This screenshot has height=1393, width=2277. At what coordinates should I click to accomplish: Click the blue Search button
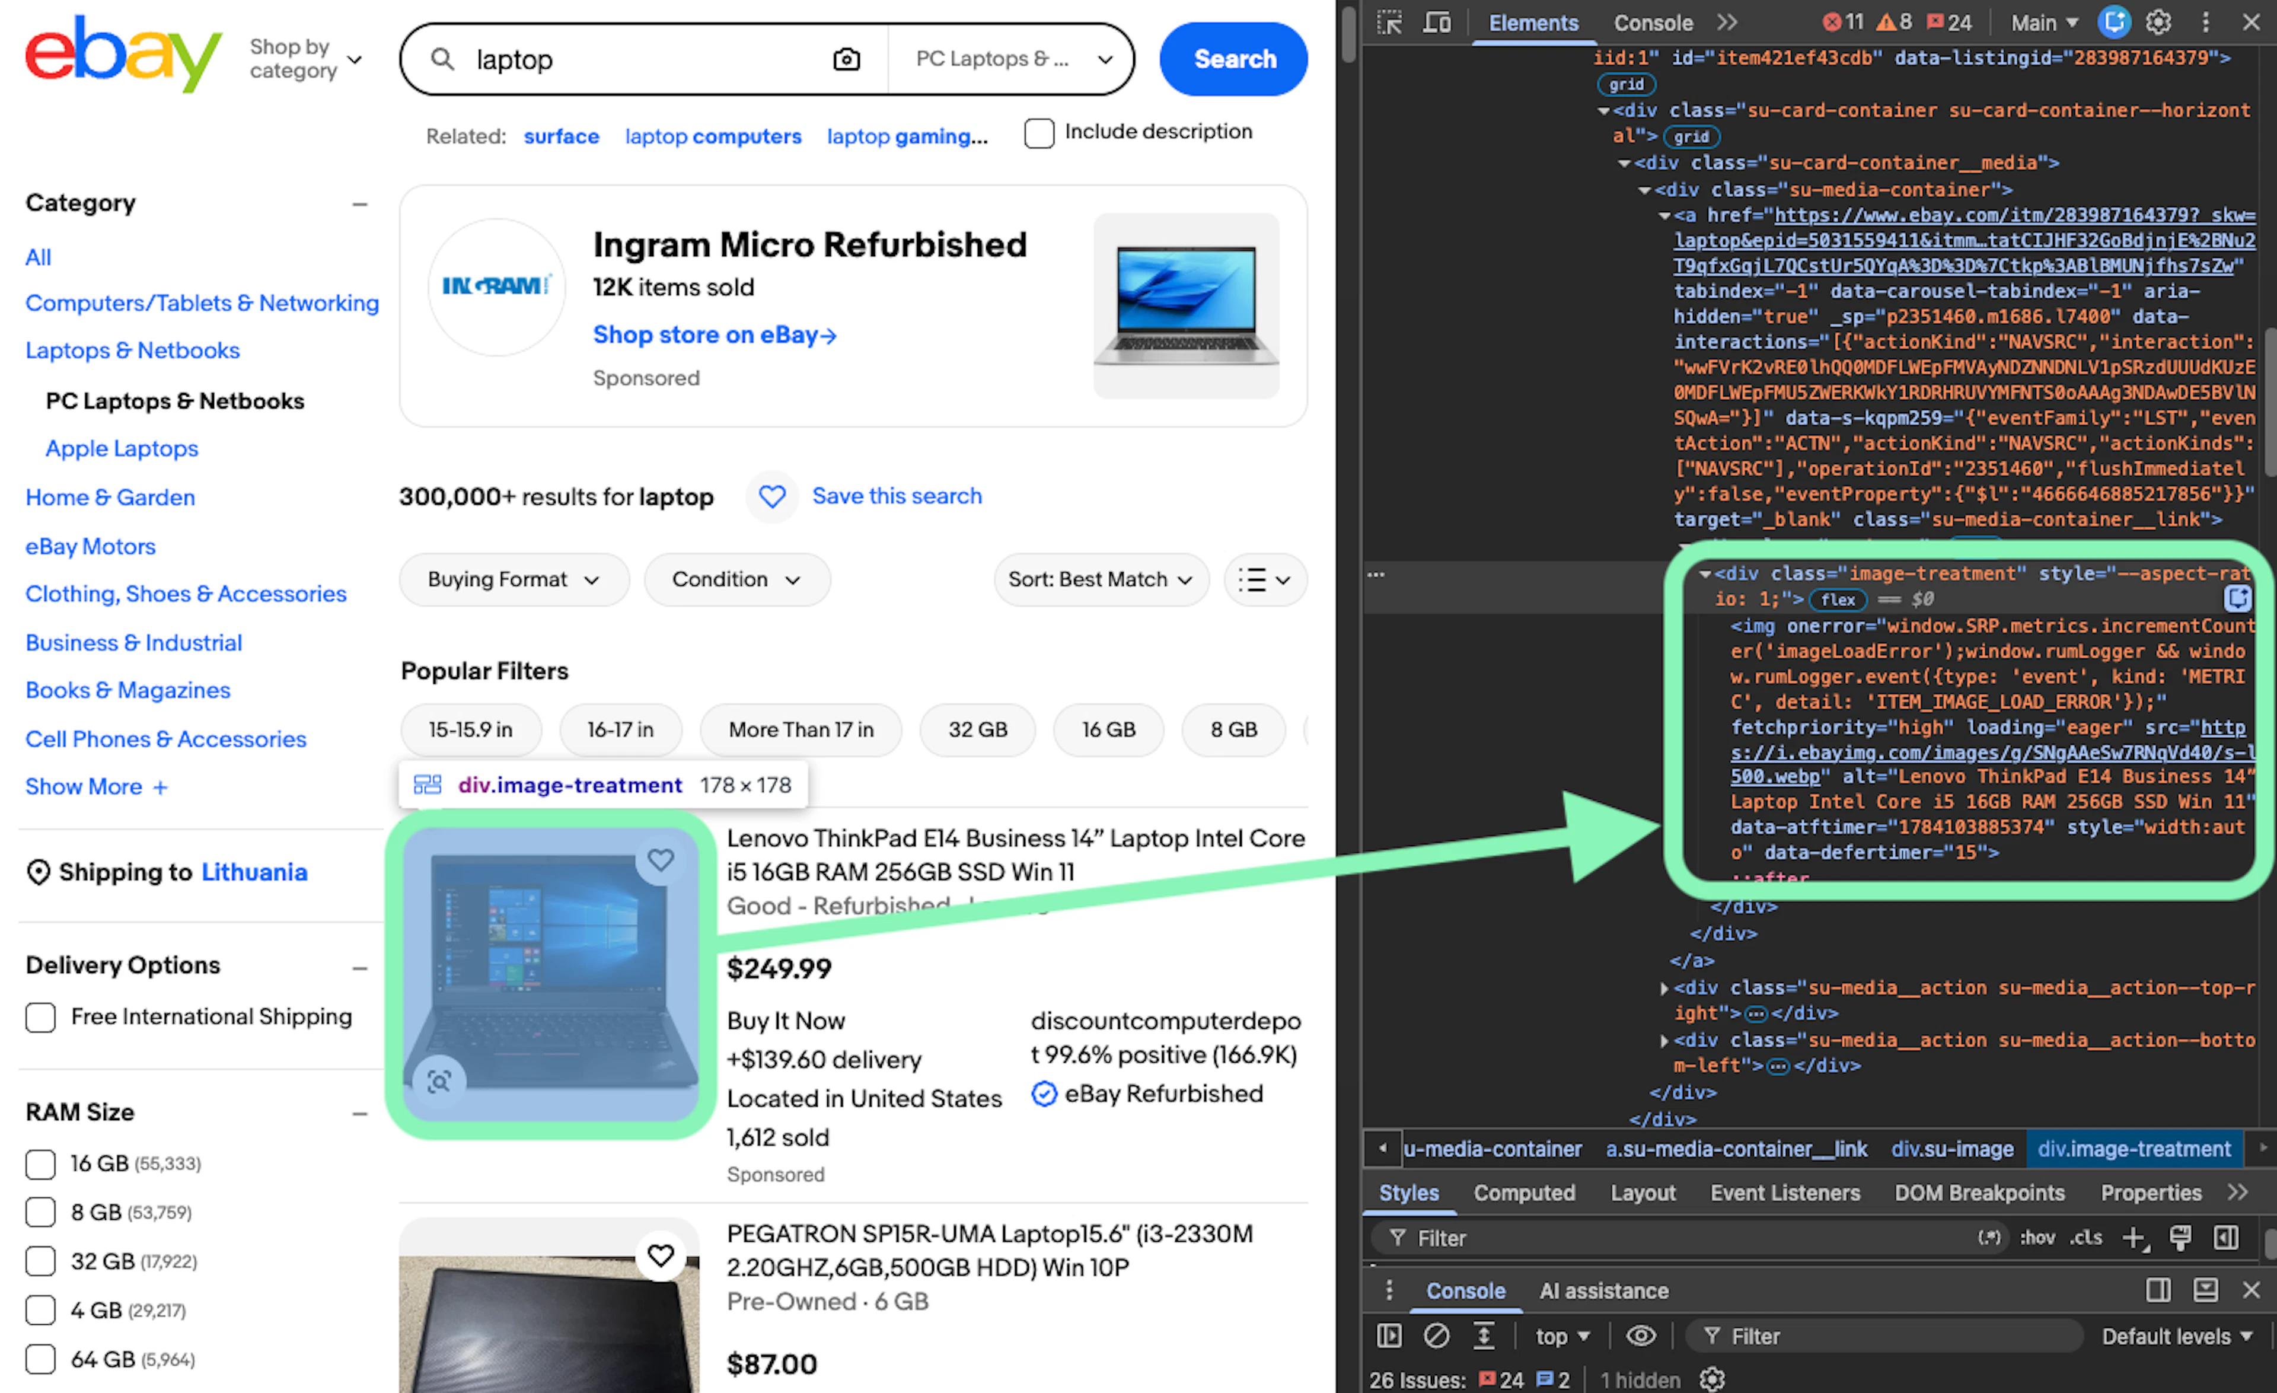[x=1233, y=59]
